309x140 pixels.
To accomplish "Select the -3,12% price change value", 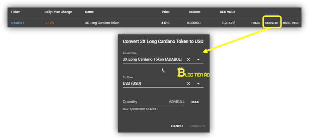I will 49,23.
